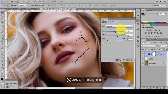The height and width of the screenshot is (94, 168).
Task: Hide Layer 1 using its eye icon
Action: pyautogui.click(x=143, y=58)
